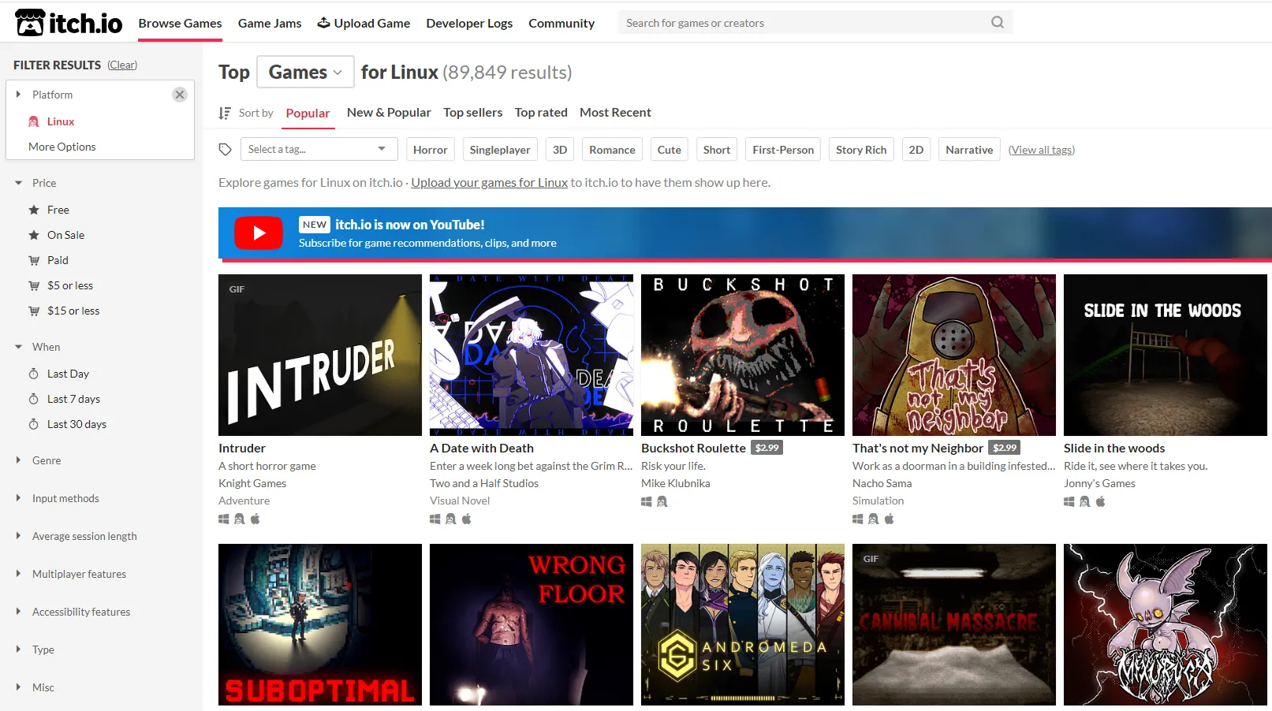Viewport: 1272px width, 711px height.
Task: Expand the Genre filter section
Action: pos(47,460)
